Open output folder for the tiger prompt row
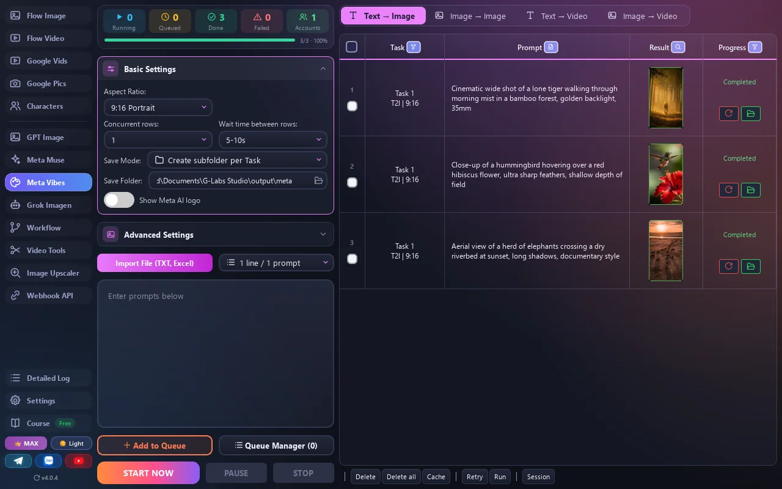This screenshot has height=489, width=782. 751,113
